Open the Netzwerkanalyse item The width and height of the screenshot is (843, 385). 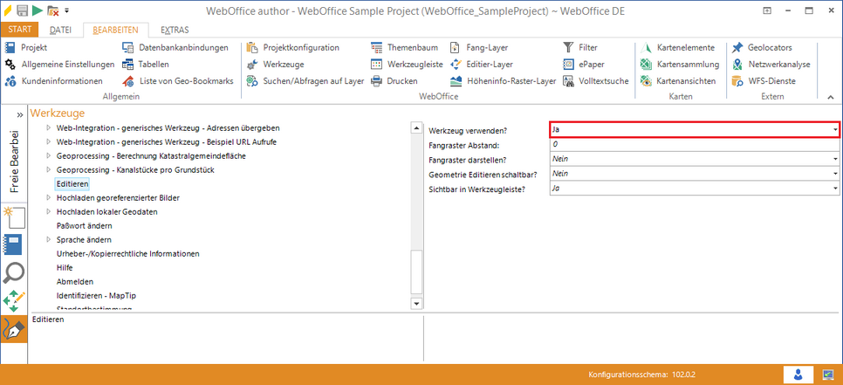pyautogui.click(x=778, y=65)
